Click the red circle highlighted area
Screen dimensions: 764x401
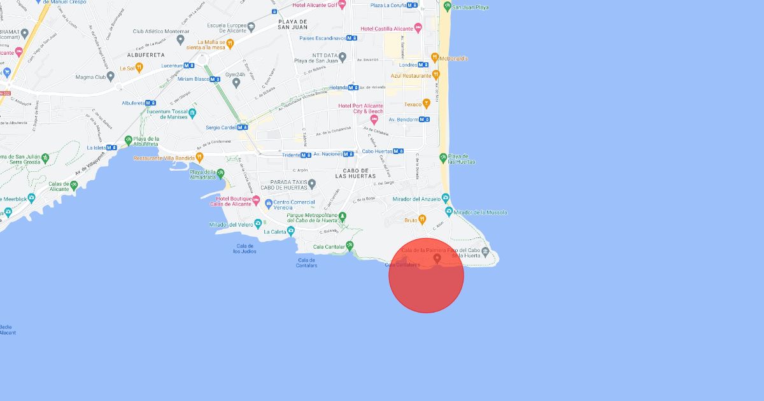(x=426, y=276)
